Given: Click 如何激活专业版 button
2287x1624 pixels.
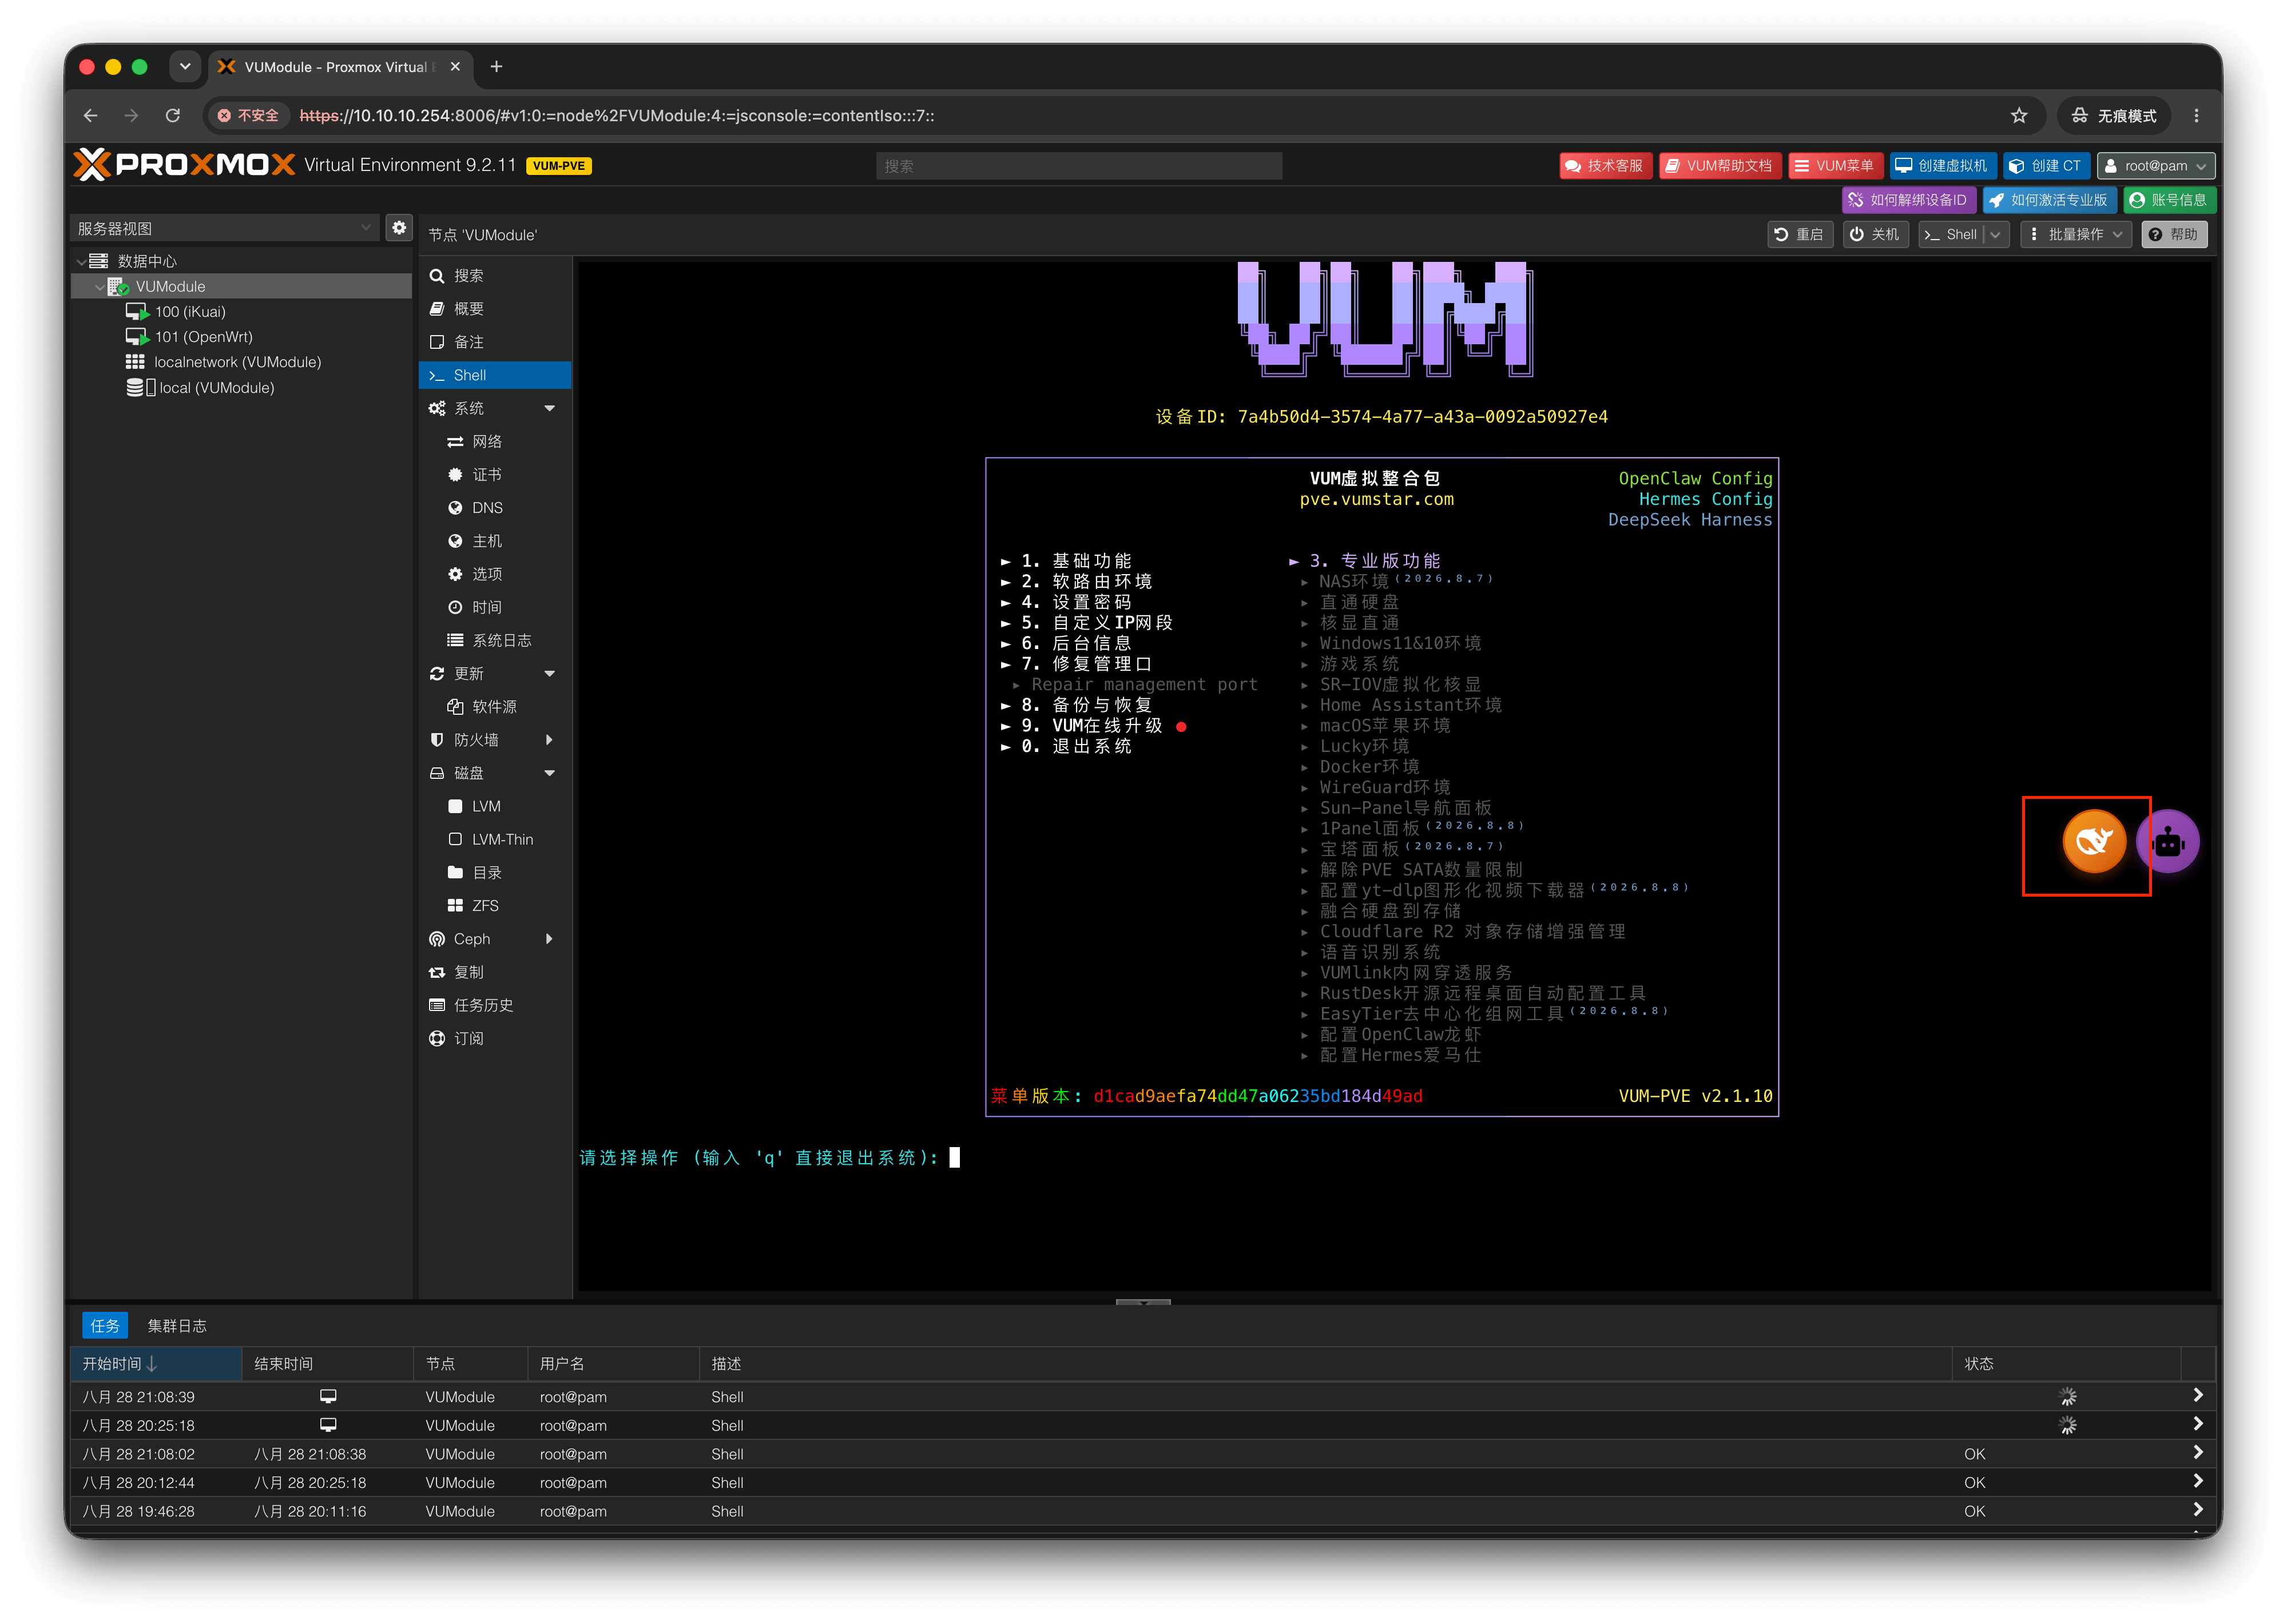Looking at the screenshot, I should tap(2049, 200).
